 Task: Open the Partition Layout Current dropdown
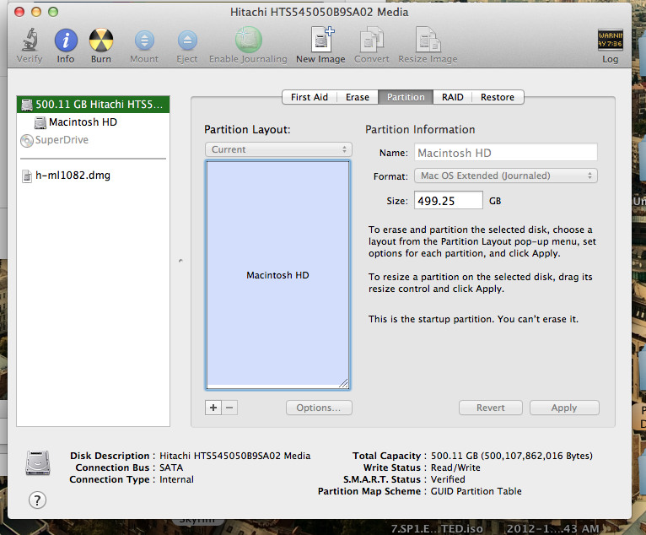pos(278,149)
